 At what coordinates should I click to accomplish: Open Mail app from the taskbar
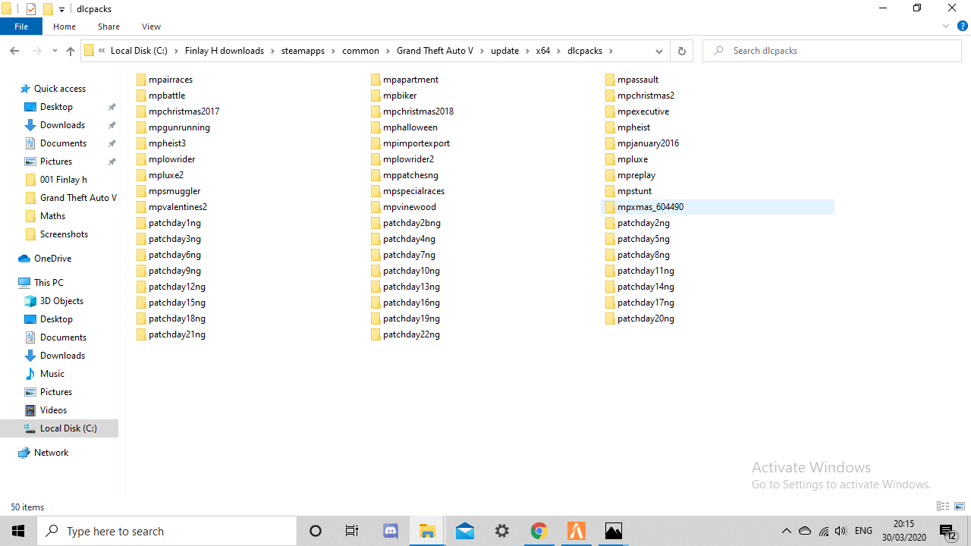tap(465, 531)
